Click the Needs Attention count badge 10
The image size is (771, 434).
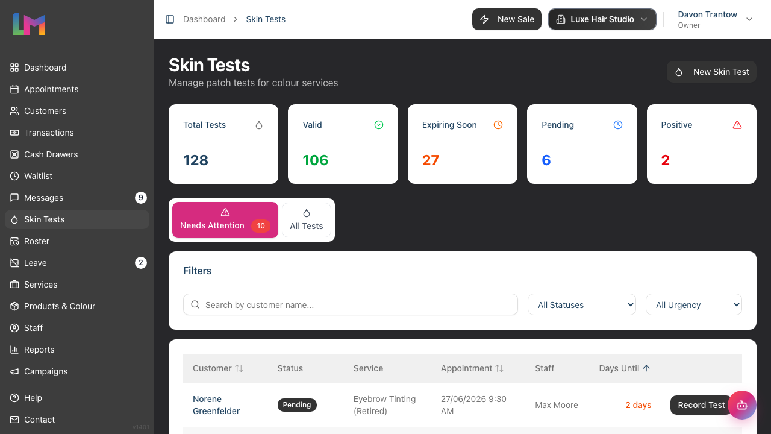(x=261, y=226)
